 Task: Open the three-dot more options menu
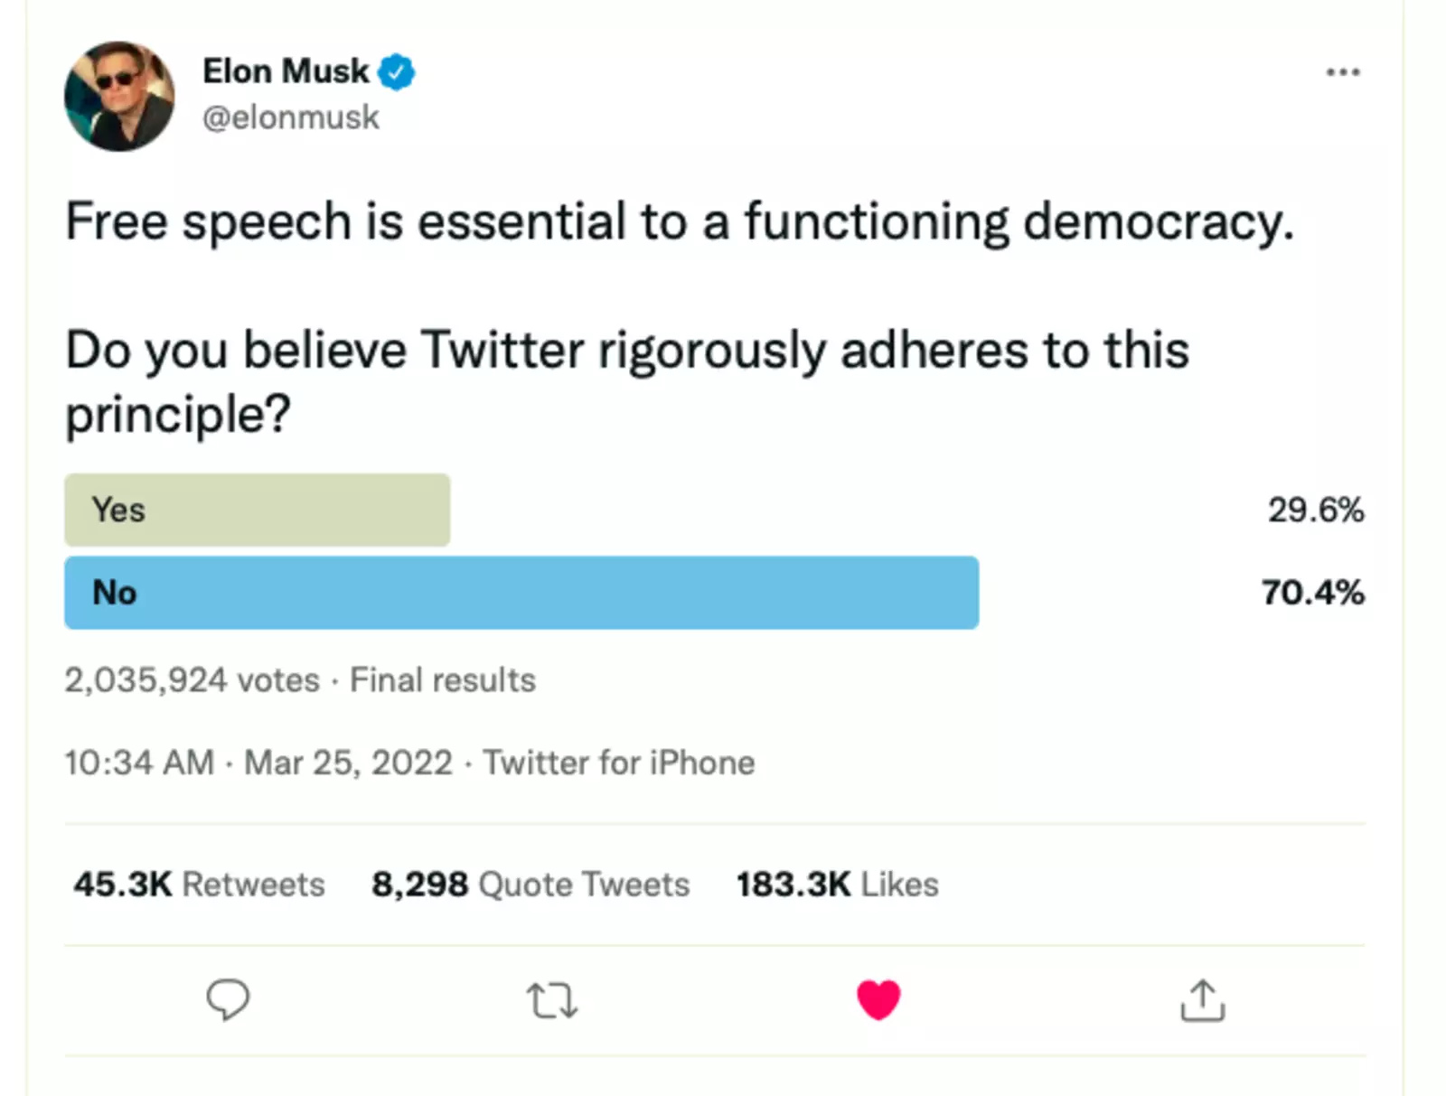pyautogui.click(x=1343, y=72)
